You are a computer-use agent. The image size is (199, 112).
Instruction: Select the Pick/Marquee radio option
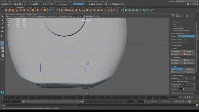pyautogui.click(x=172, y=22)
